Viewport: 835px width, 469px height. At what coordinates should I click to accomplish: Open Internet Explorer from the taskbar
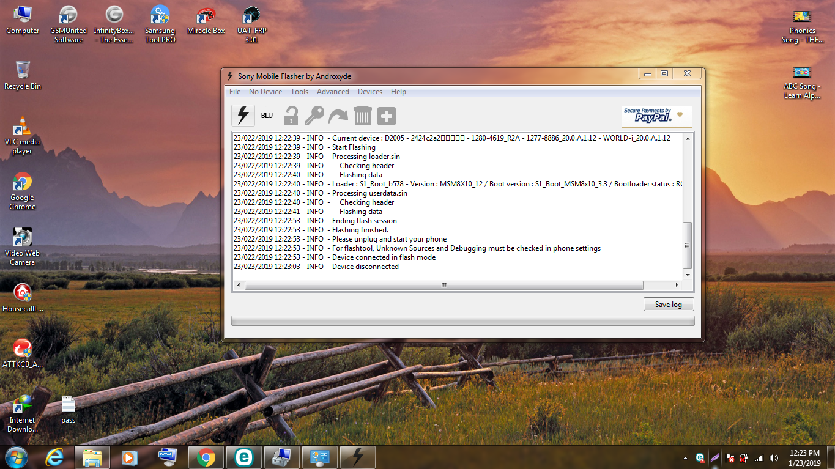coord(54,457)
